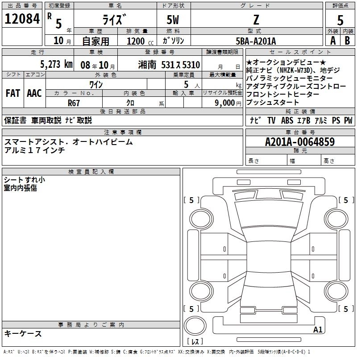Click the exterior grade A cell
Viewport: 357px width, 357px height.
click(332, 40)
